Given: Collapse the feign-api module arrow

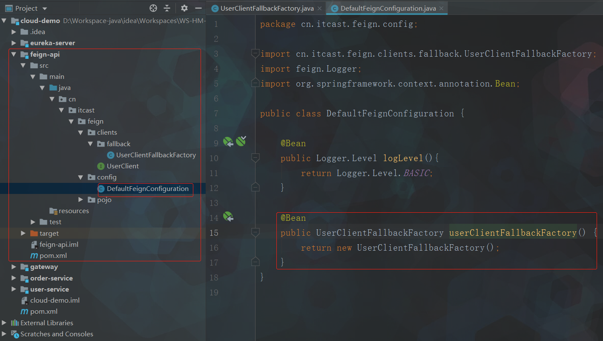Looking at the screenshot, I should tap(14, 54).
